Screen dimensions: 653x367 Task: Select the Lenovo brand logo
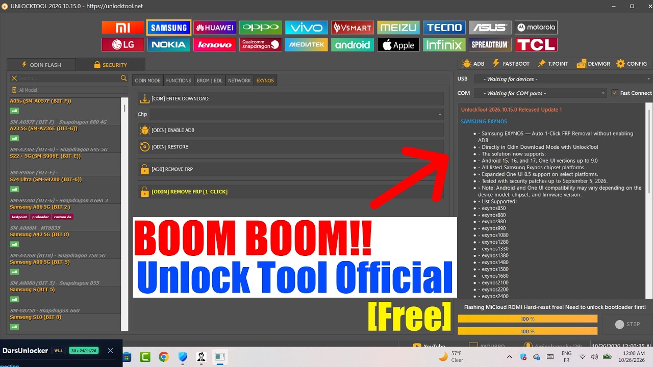[215, 44]
